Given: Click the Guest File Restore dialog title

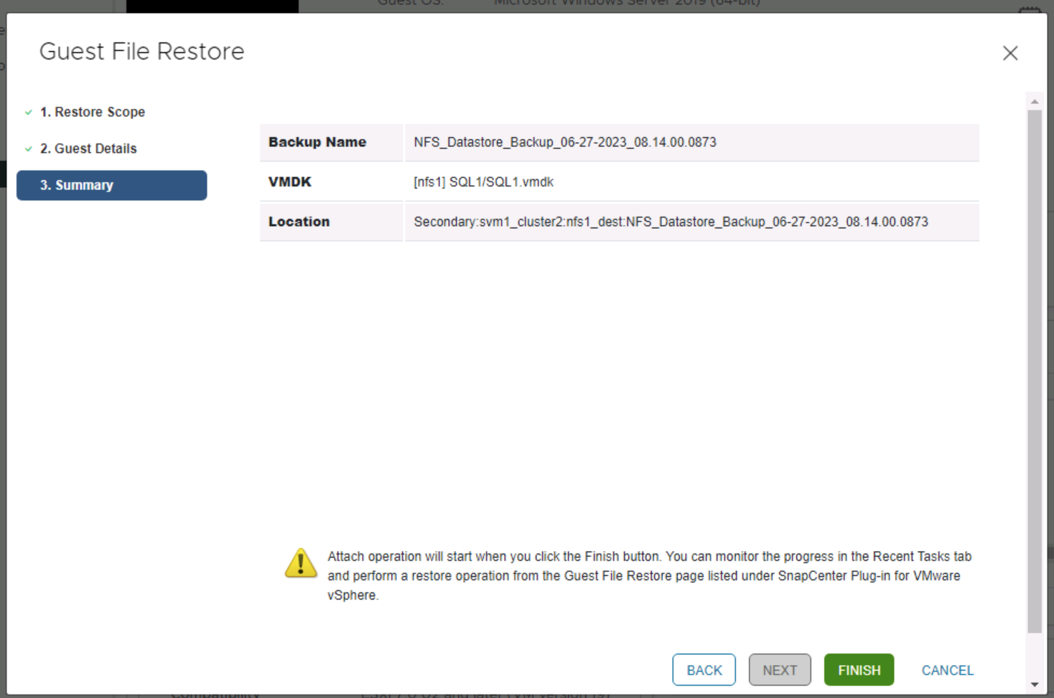Looking at the screenshot, I should (141, 51).
